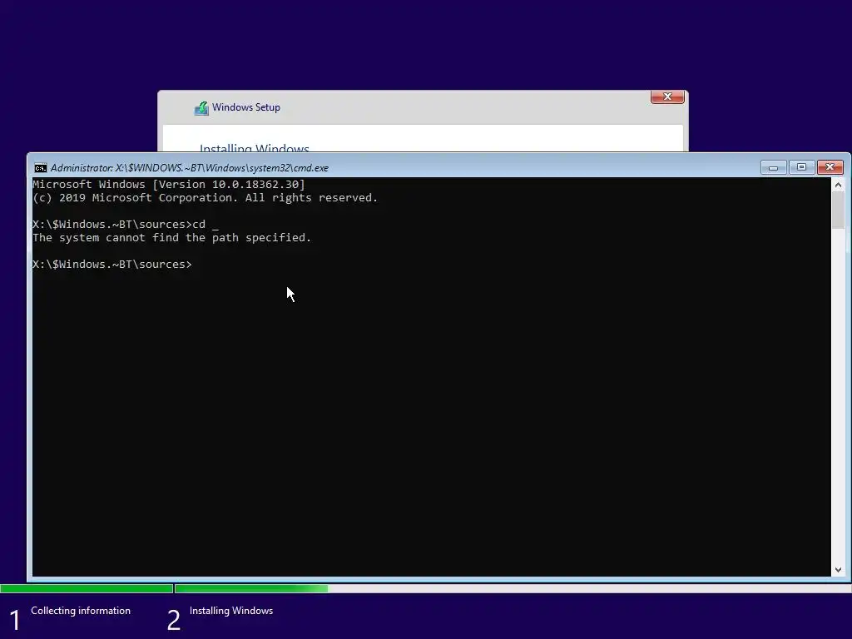The image size is (852, 639).
Task: Click the '(c) 2019 Microsoft Corporation' line
Action: (x=205, y=198)
